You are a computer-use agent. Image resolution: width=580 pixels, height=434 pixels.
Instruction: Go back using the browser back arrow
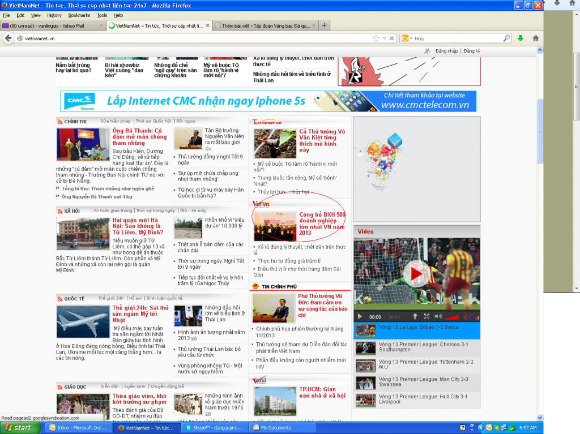(8, 38)
